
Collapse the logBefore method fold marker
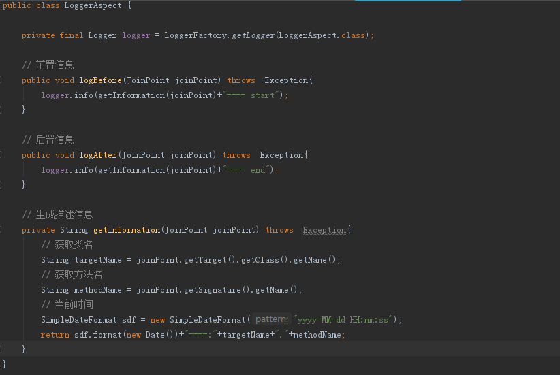(x=2, y=80)
